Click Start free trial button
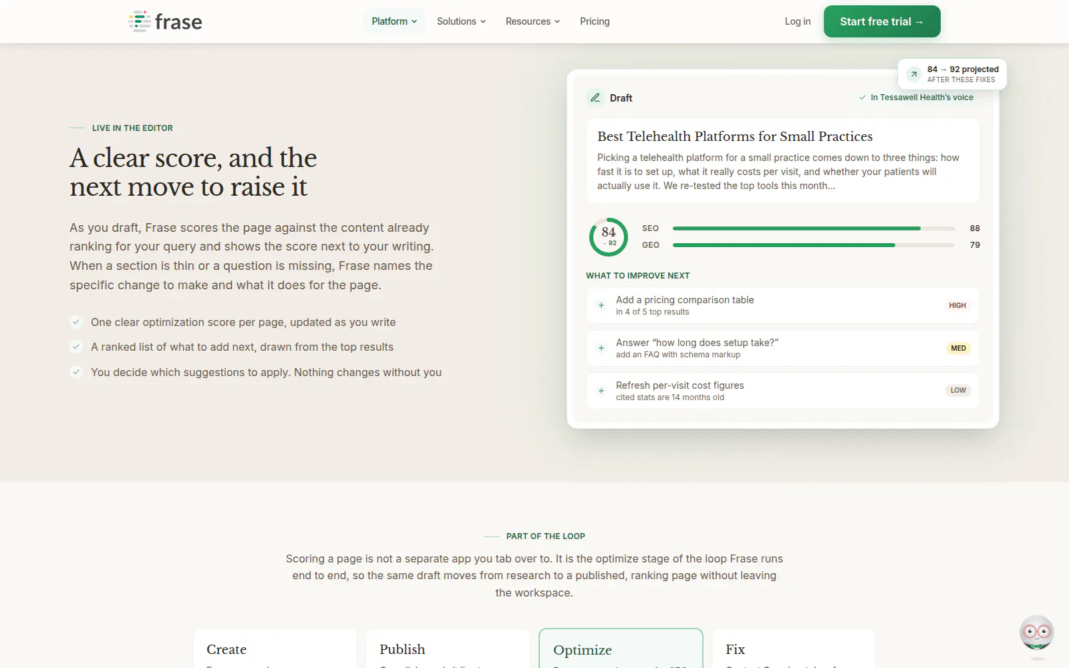 [x=882, y=21]
